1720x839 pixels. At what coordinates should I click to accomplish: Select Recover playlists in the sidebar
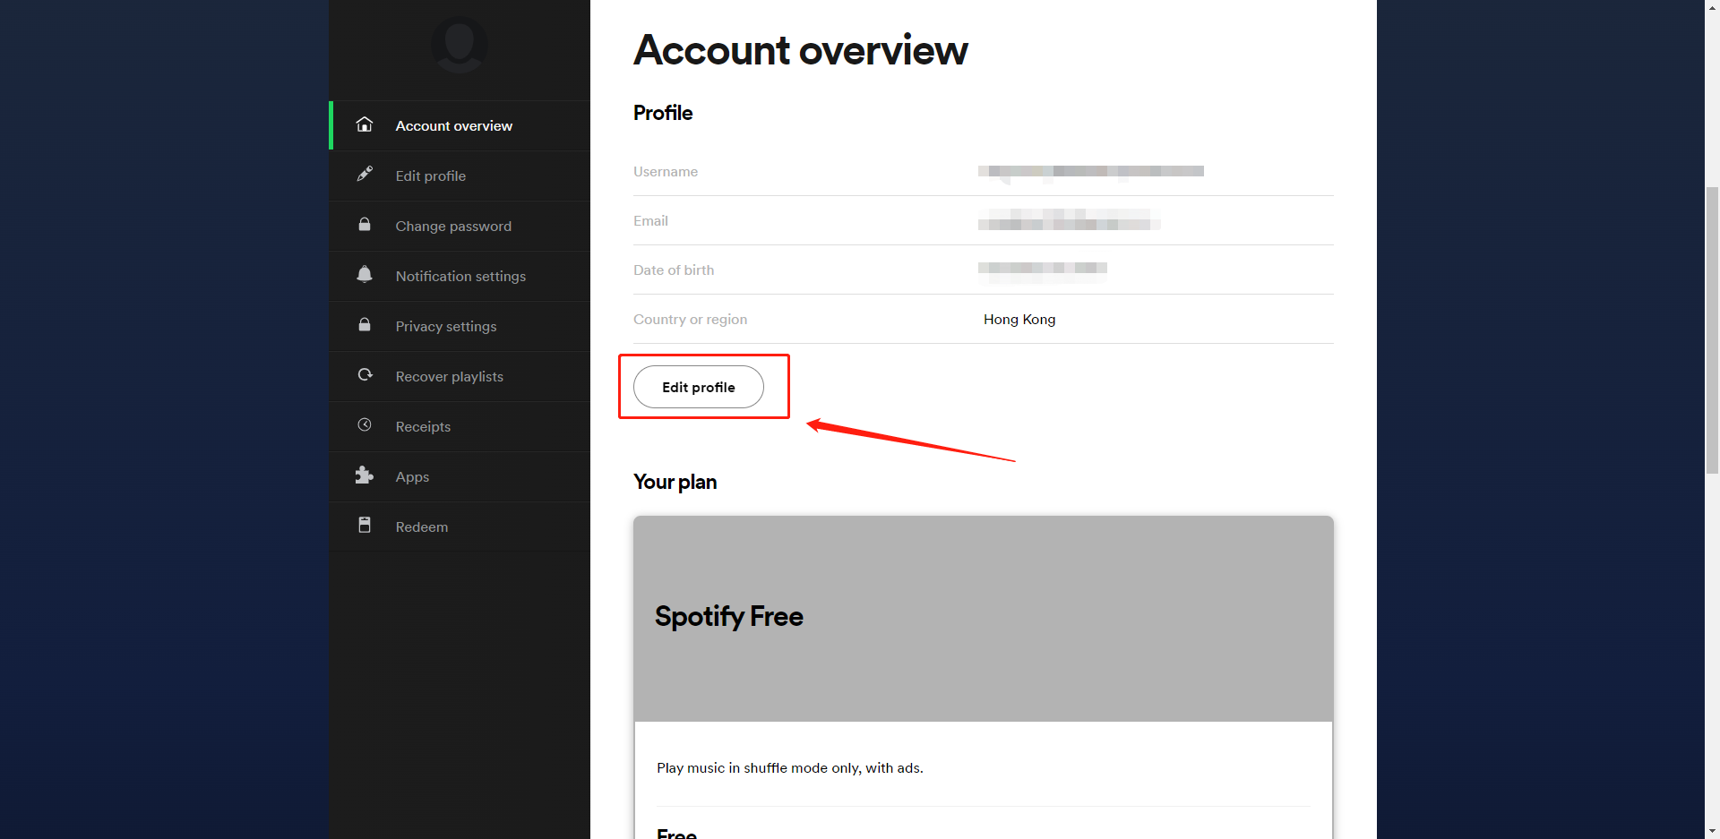(460, 376)
